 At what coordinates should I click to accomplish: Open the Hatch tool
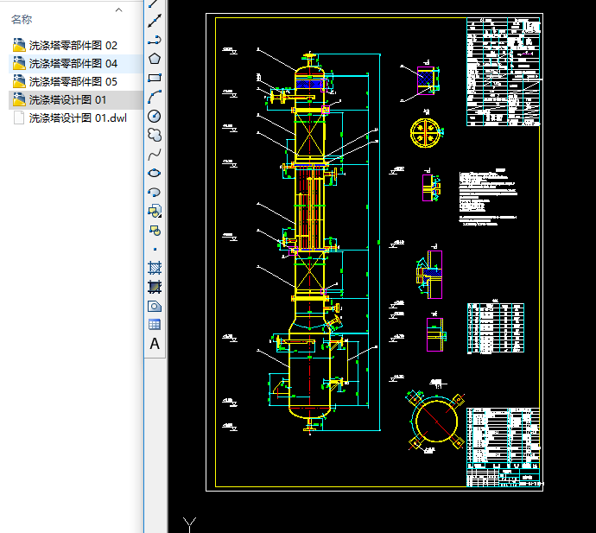tap(155, 268)
